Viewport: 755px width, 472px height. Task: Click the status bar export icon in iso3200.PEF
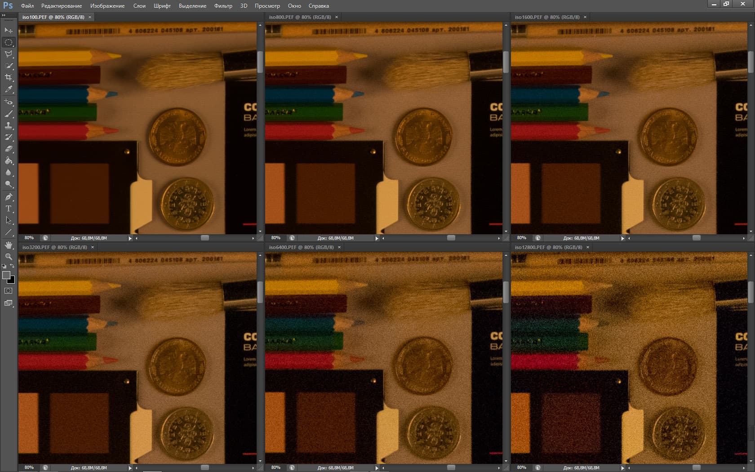[x=45, y=468]
